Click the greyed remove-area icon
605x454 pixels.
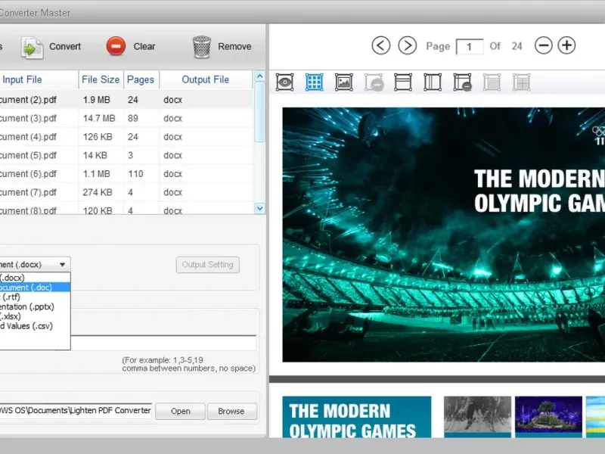(x=374, y=82)
